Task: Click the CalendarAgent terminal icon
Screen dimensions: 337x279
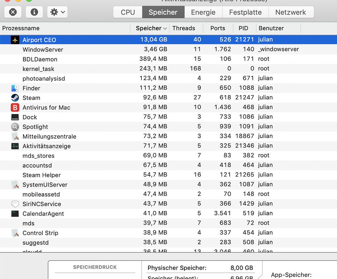Action: pyautogui.click(x=15, y=214)
